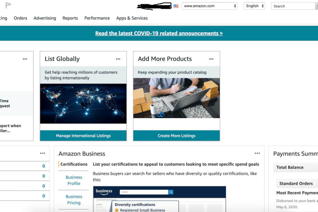Viewport: 318px width, 212px height.
Task: Click the world map image in List Globally
Action: (x=83, y=104)
